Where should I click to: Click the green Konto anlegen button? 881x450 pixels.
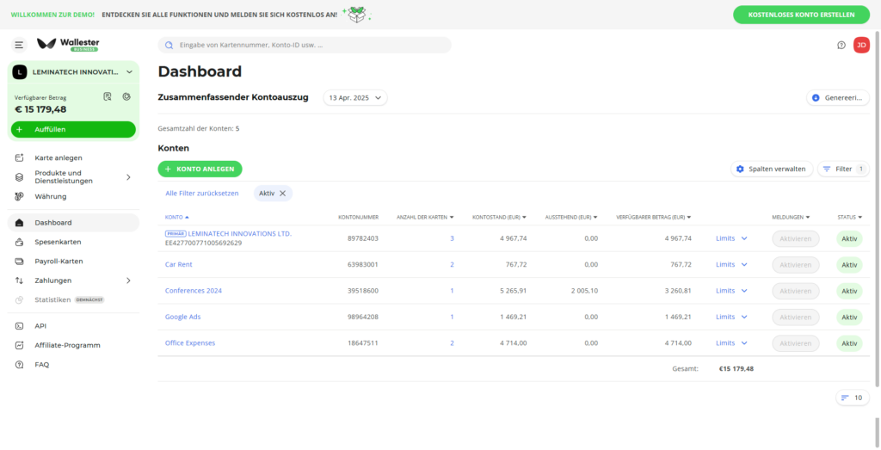pos(200,170)
